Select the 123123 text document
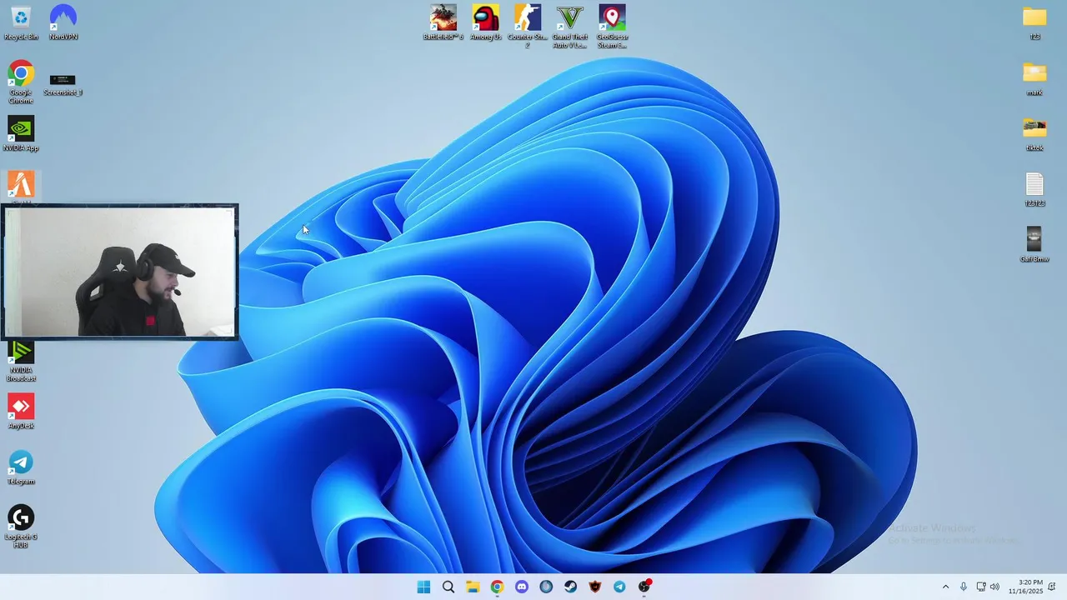The width and height of the screenshot is (1067, 600). pyautogui.click(x=1034, y=190)
